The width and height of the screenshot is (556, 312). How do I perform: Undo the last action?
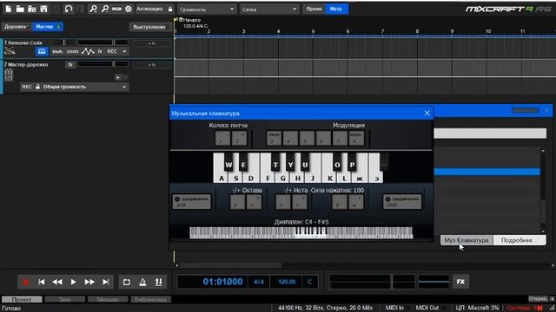coord(68,9)
